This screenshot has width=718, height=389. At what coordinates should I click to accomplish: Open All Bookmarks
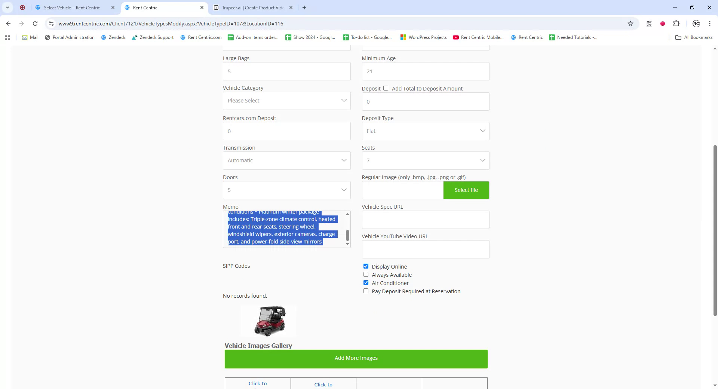(x=694, y=37)
